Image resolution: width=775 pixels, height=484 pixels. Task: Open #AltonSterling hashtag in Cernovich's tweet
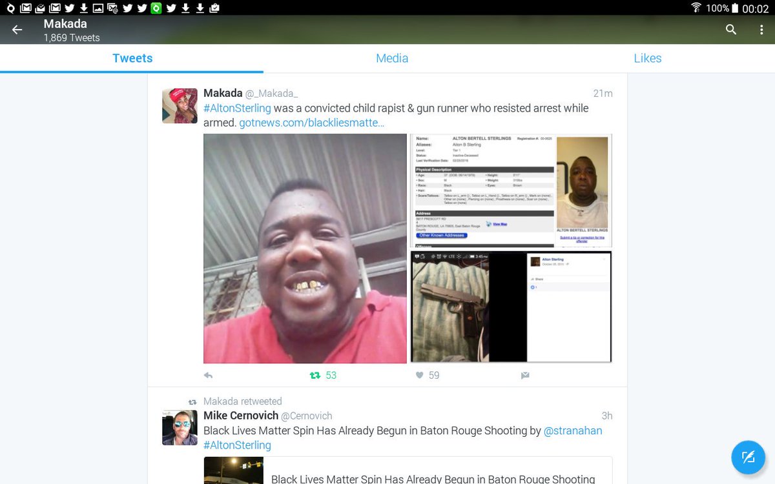click(x=237, y=445)
